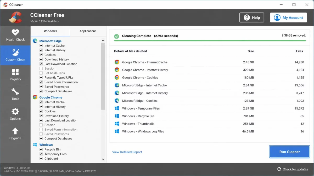The width and height of the screenshot is (314, 176).
Task: Select the Google Chrome - Internet Cache row
Action: [210, 62]
